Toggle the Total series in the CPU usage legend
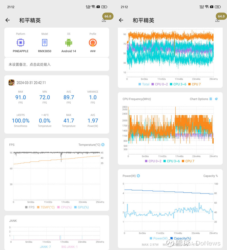Screen dimensions: 227x250 coord(144,84)
